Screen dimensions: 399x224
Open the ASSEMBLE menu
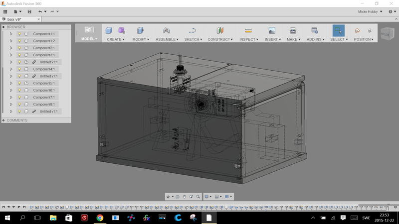(x=167, y=39)
